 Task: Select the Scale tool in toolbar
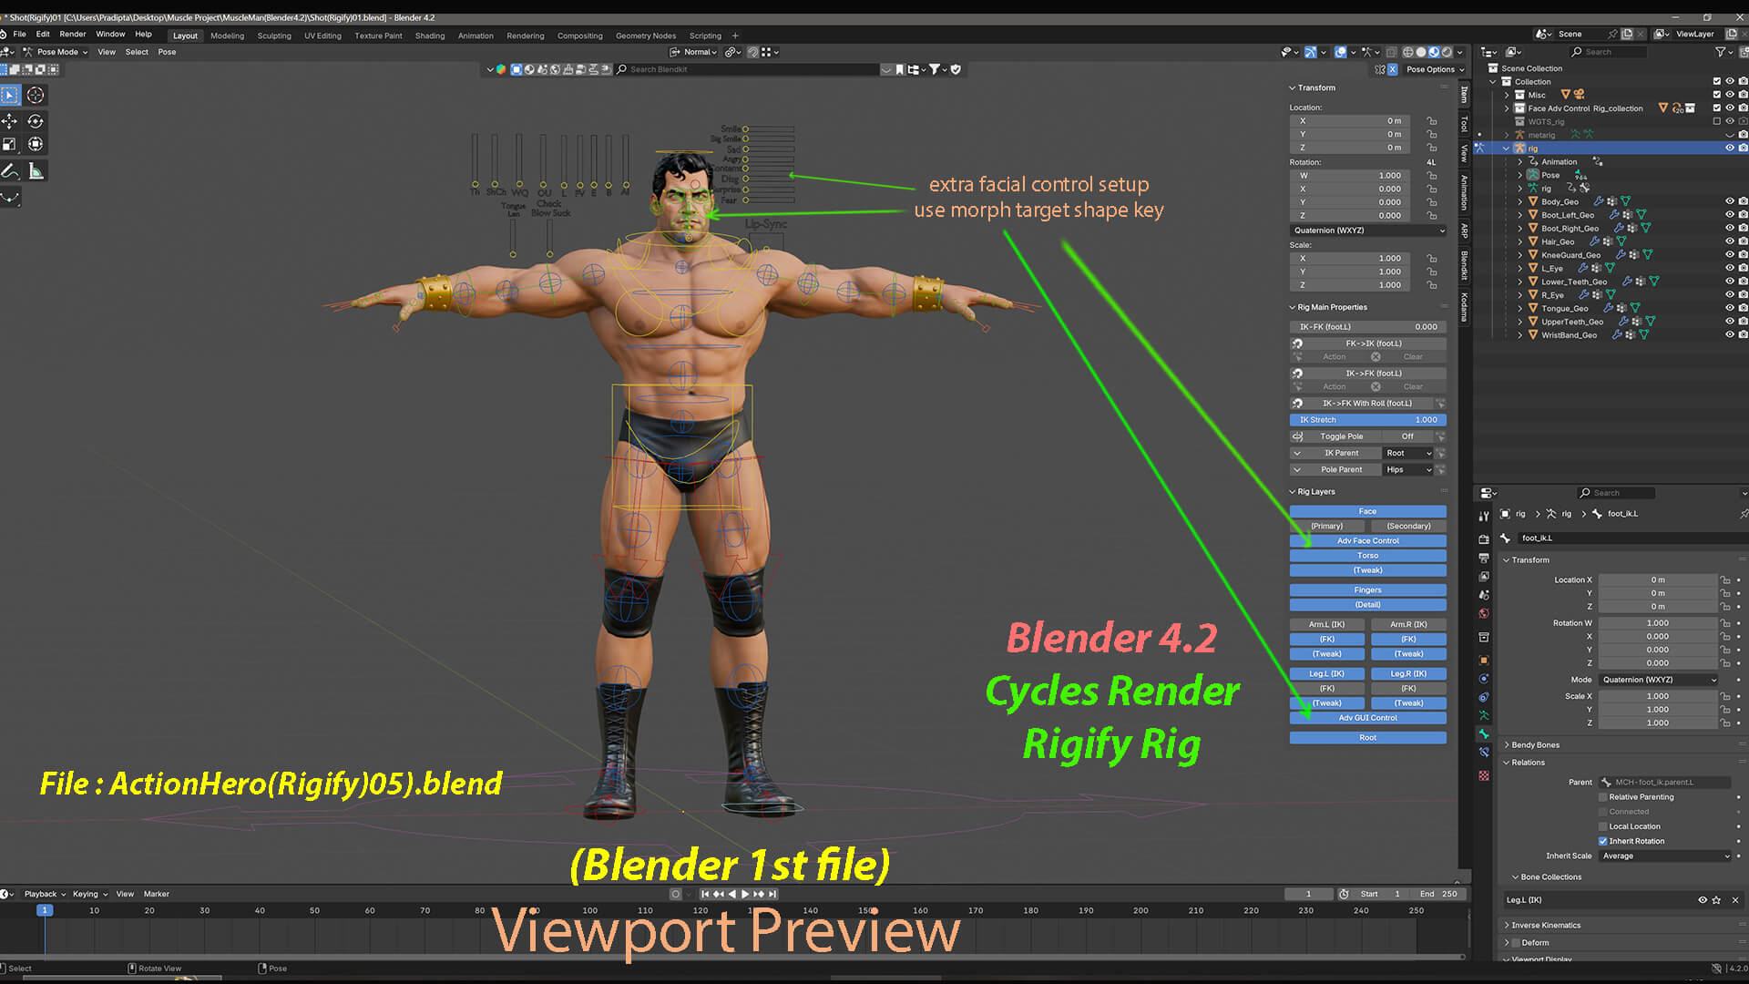[9, 144]
